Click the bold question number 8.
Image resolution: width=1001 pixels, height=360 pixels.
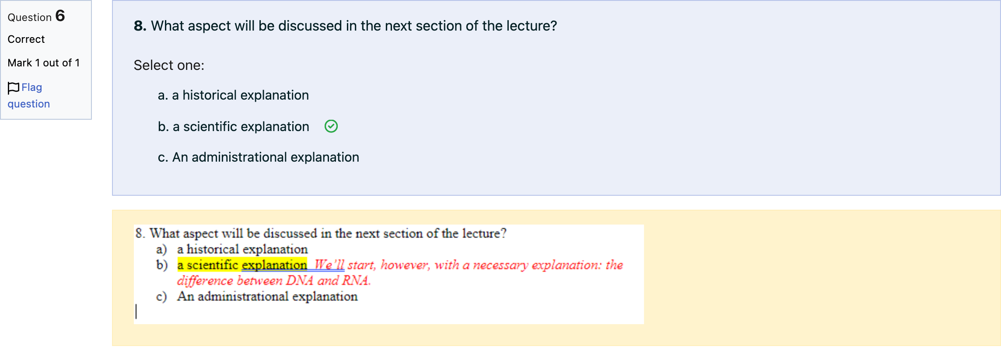pos(140,26)
